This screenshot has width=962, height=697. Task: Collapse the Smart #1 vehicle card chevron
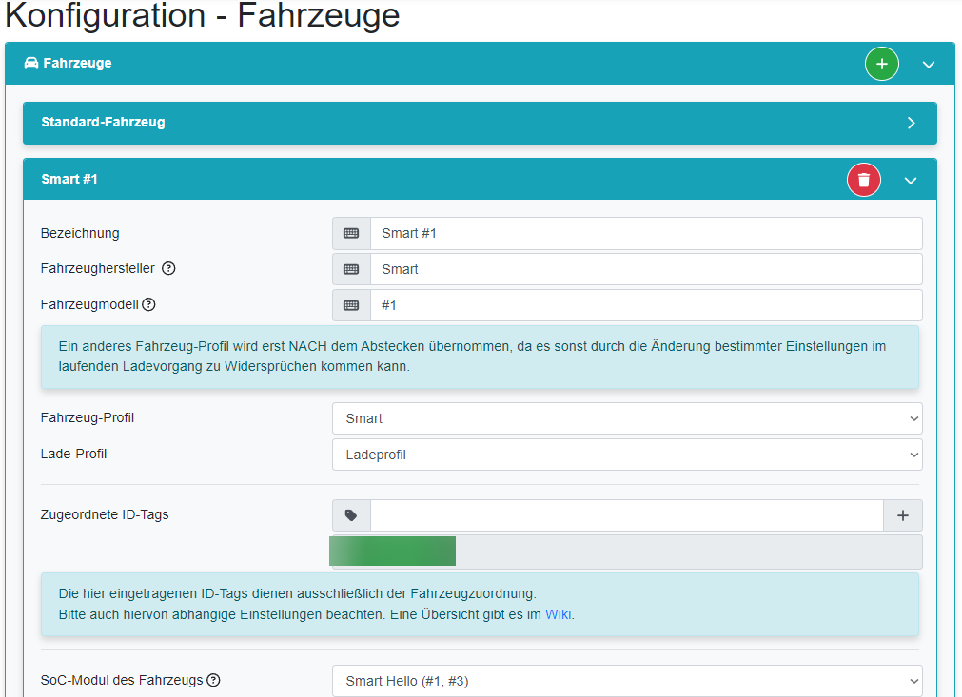tap(911, 181)
